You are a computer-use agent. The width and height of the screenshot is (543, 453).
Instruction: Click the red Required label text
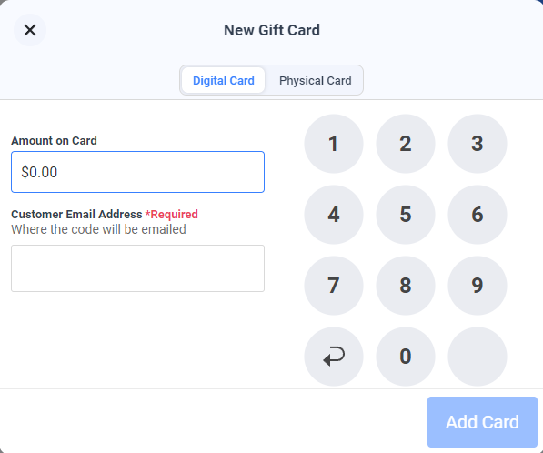pyautogui.click(x=171, y=215)
